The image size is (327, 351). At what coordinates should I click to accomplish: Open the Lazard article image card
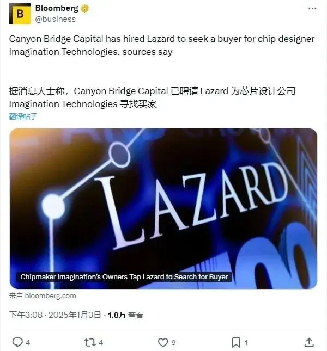163,208
